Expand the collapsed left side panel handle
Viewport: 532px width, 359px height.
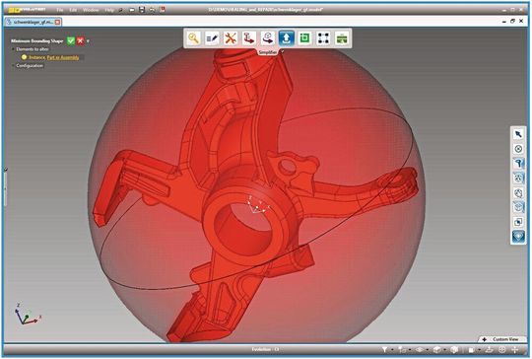tap(5, 188)
